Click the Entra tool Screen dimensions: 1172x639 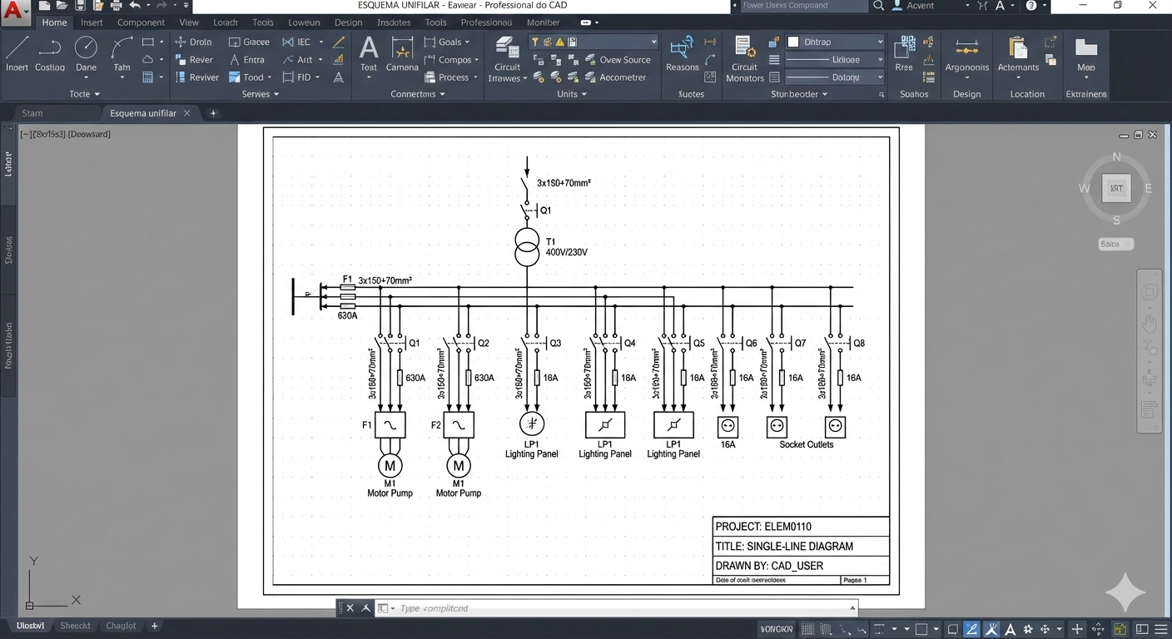coord(246,60)
